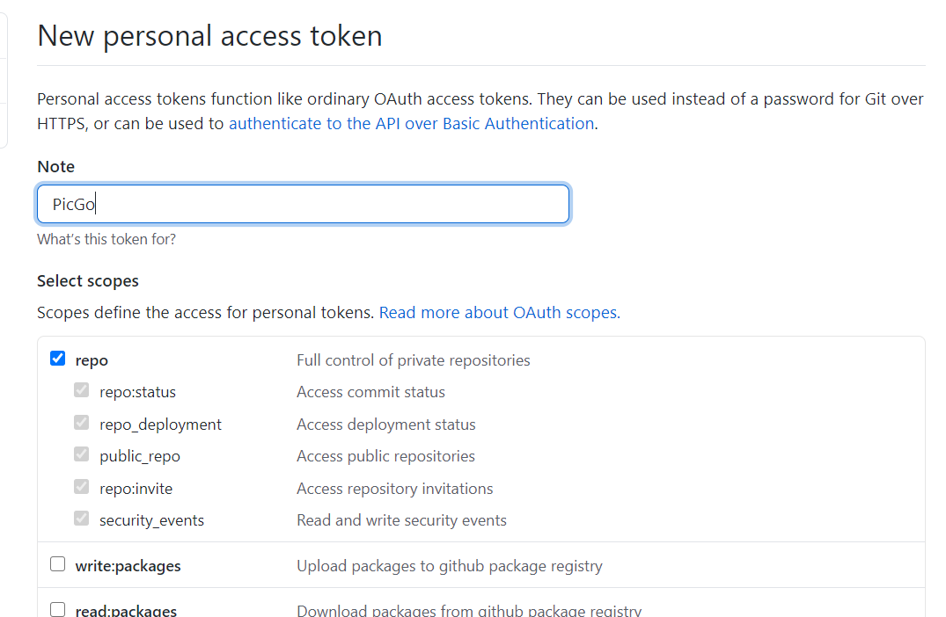Click the repo:invite checkbox
The height and width of the screenshot is (617, 946).
pyautogui.click(x=82, y=487)
